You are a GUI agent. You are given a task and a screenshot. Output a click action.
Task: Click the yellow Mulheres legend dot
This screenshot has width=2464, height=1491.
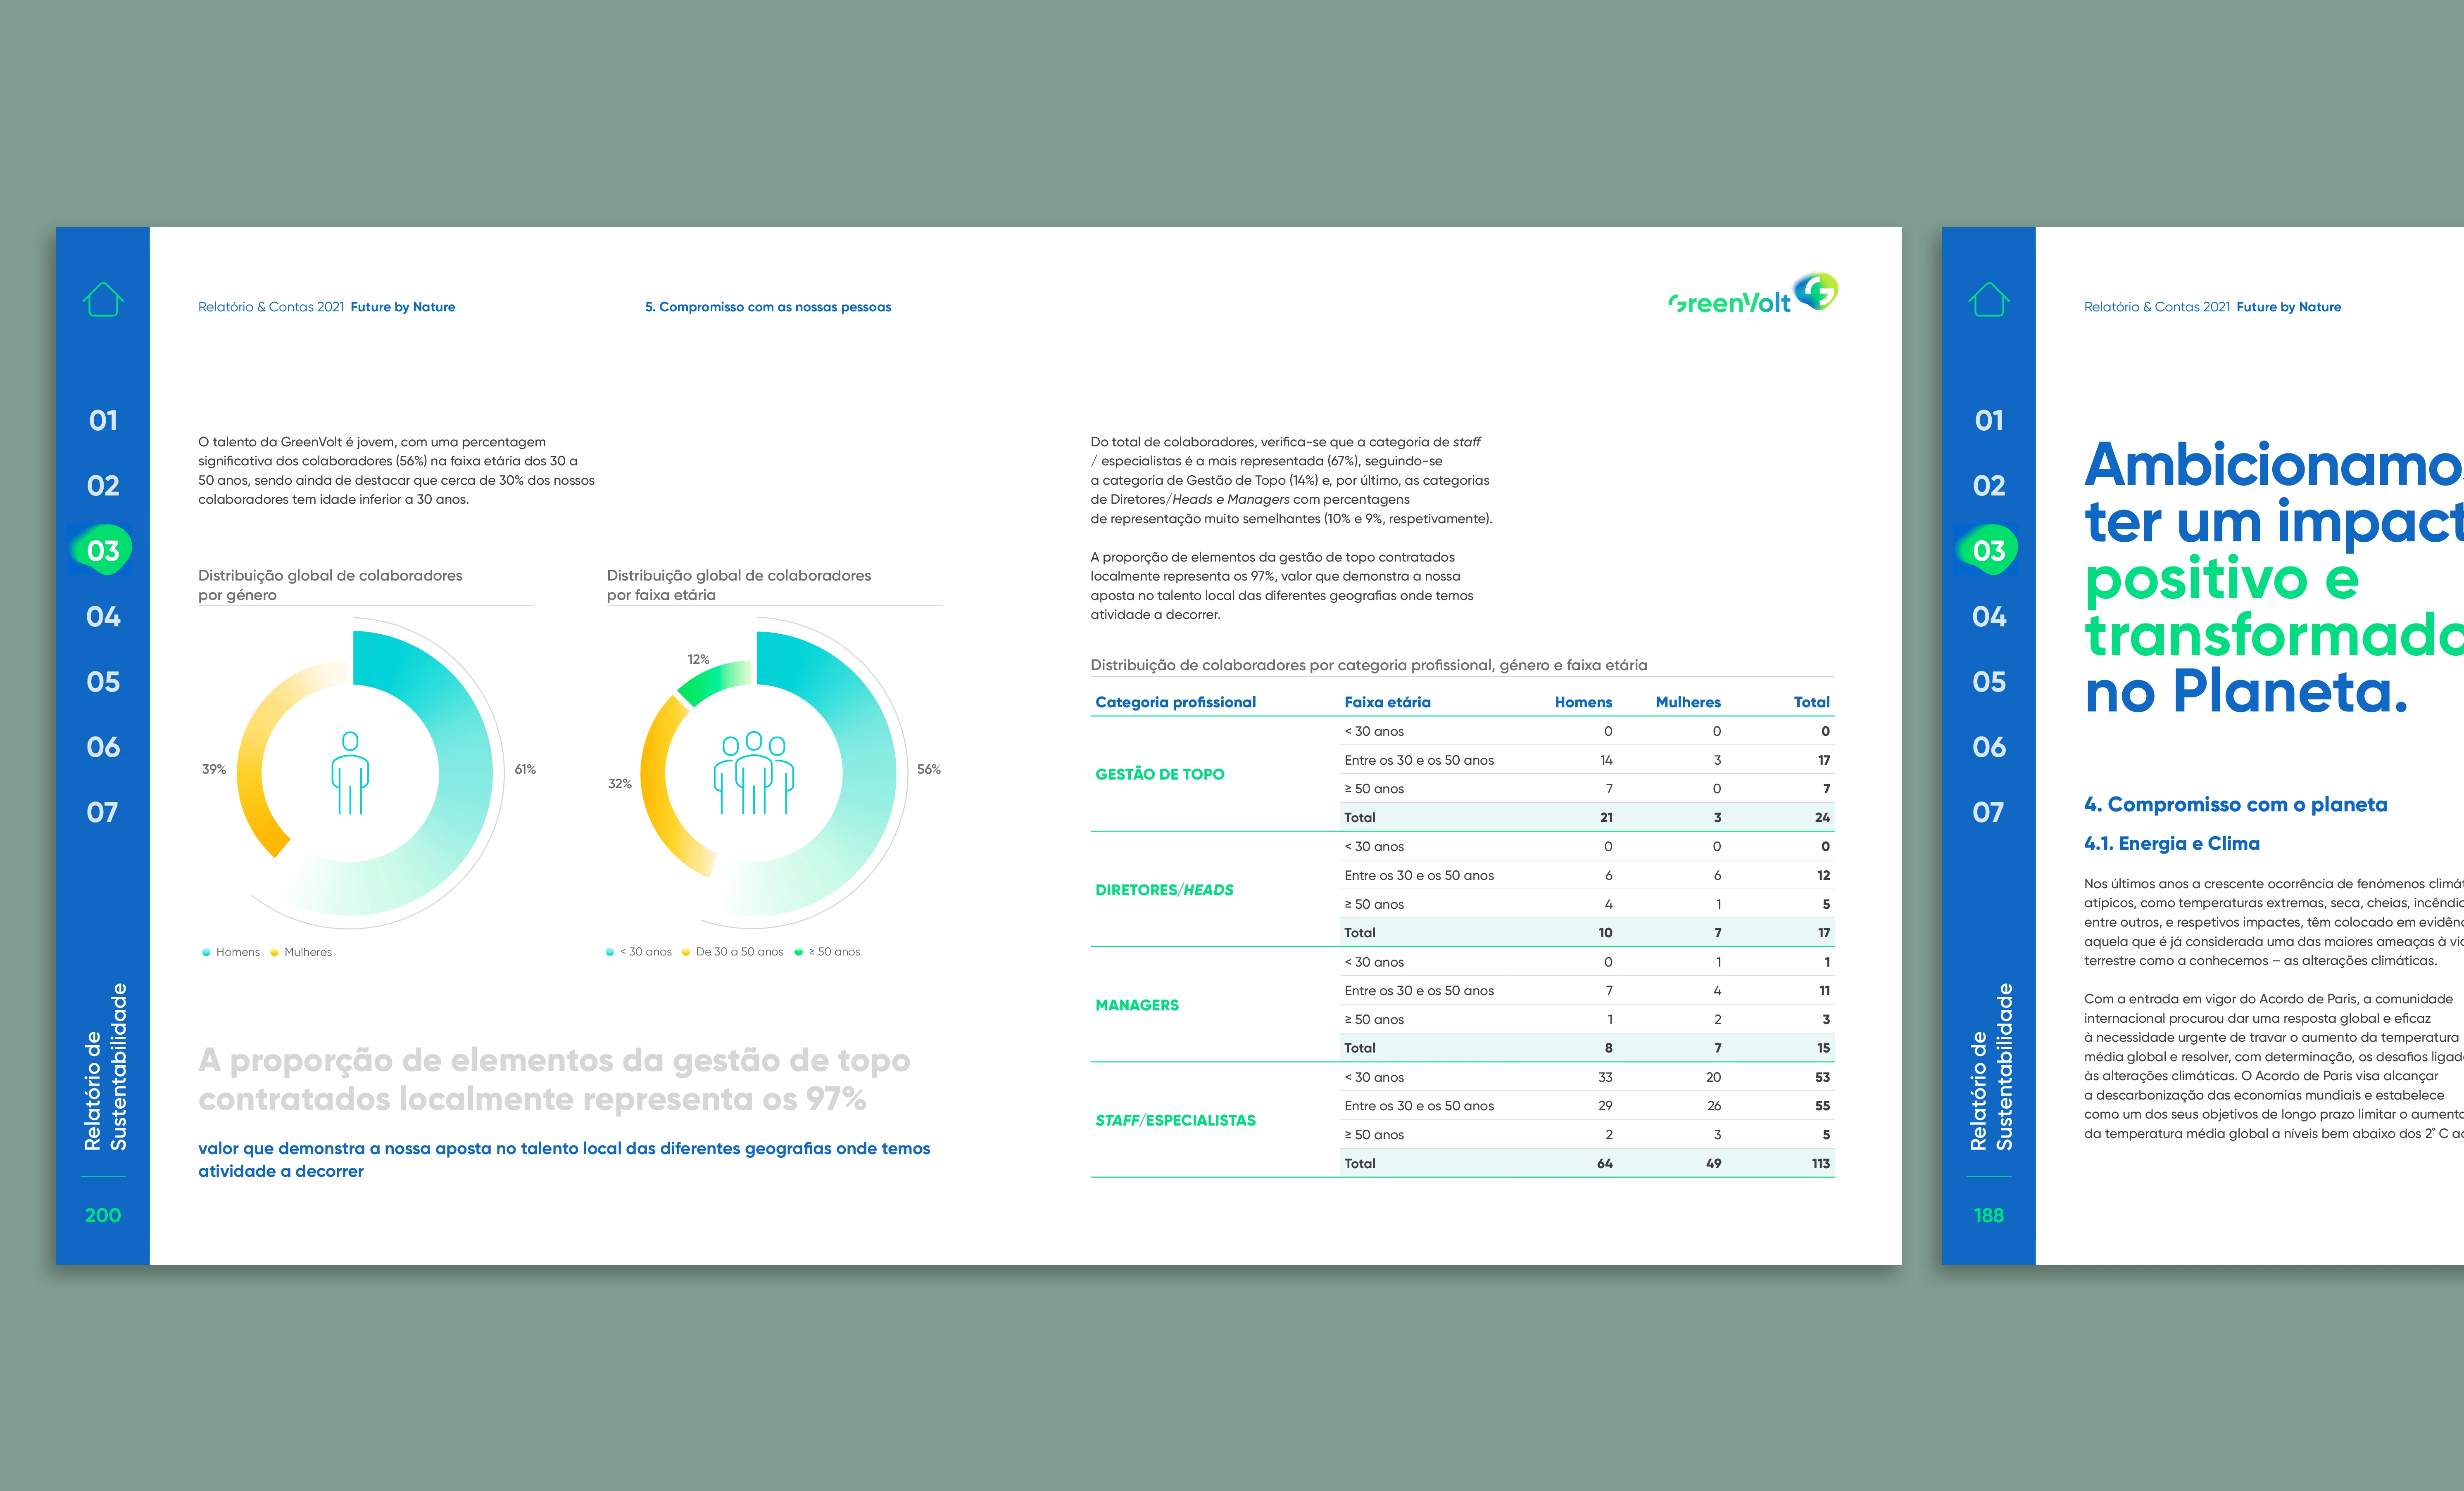tap(275, 952)
